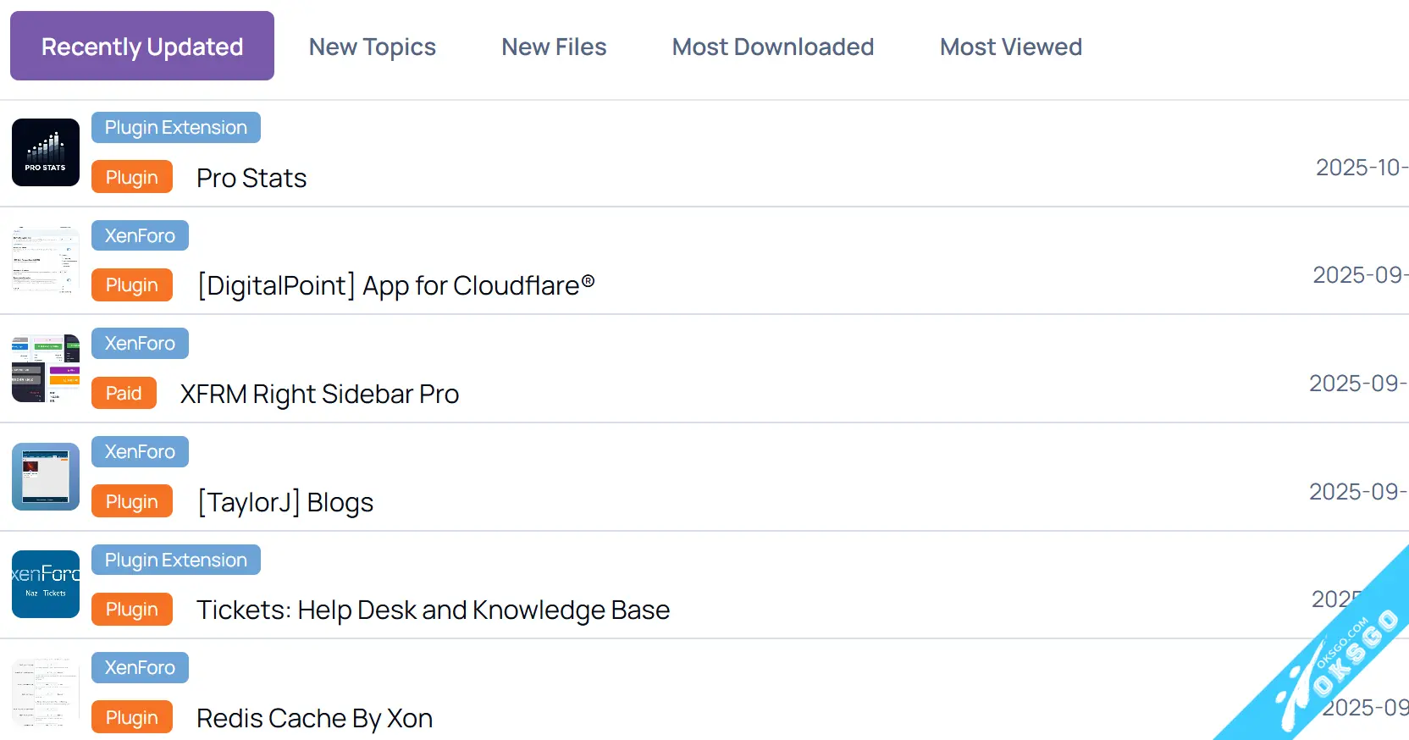Open XFRM Right Sidebar Pro thumbnail
The height and width of the screenshot is (740, 1409).
(46, 368)
